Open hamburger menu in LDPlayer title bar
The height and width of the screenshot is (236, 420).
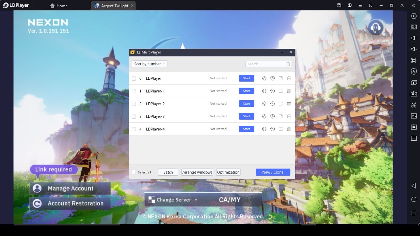pos(360,5)
